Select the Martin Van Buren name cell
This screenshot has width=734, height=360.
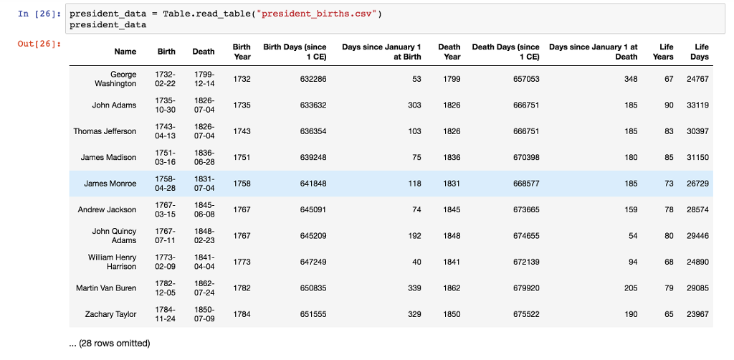pos(106,288)
